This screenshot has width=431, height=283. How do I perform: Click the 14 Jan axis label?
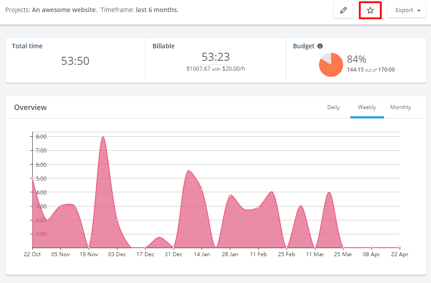coord(202,254)
